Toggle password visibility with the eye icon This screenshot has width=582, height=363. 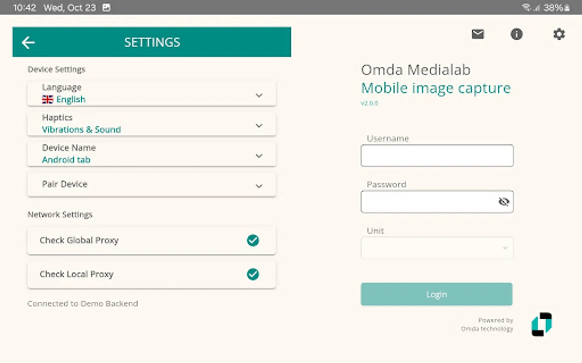click(x=504, y=202)
